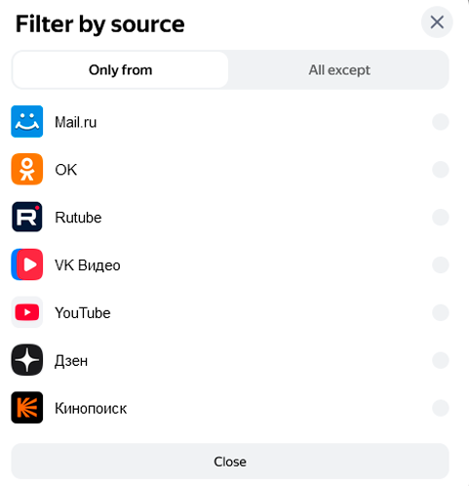
Task: Toggle the OK source selector circle
Action: [x=441, y=170]
